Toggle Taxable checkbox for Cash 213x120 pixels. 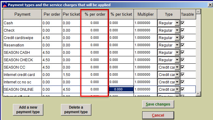183,23
